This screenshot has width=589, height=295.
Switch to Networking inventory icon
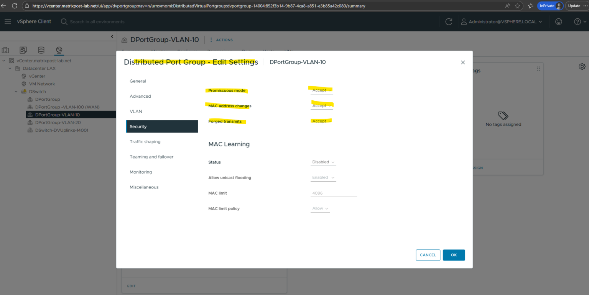pos(59,50)
